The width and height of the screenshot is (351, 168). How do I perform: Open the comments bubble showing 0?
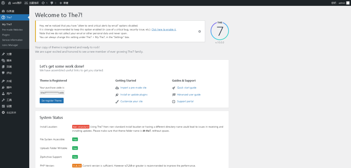53,3
